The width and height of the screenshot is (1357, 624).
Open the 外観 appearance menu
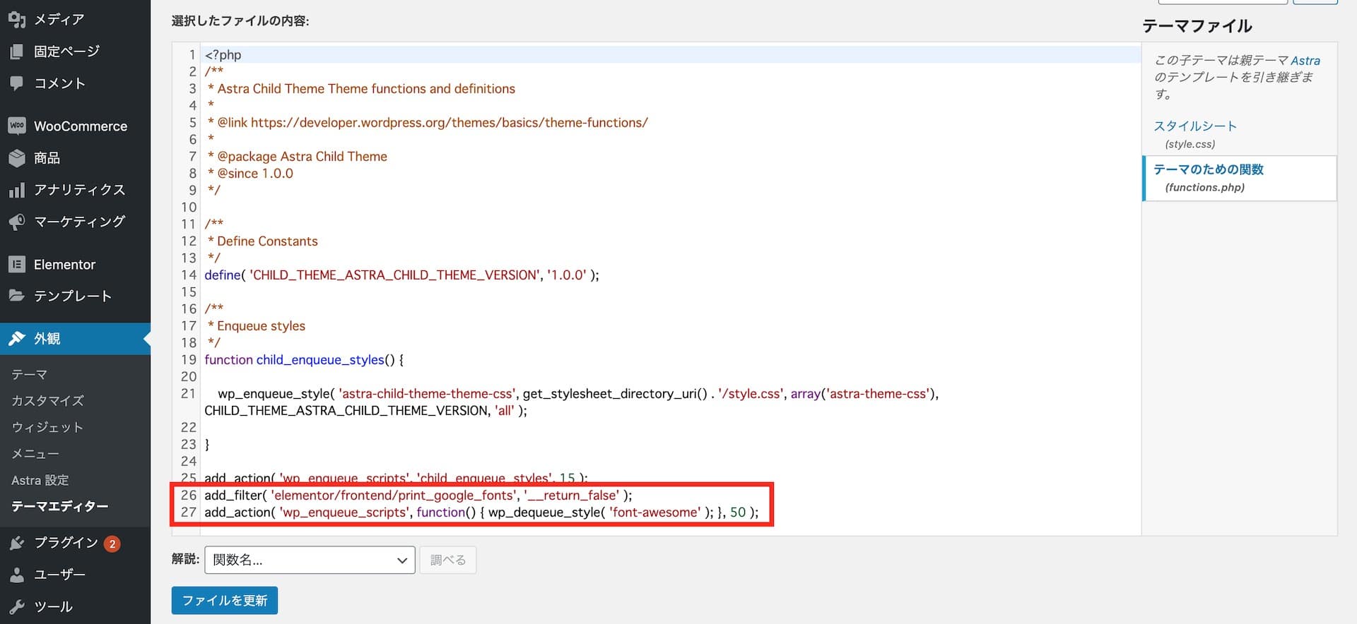[47, 339]
